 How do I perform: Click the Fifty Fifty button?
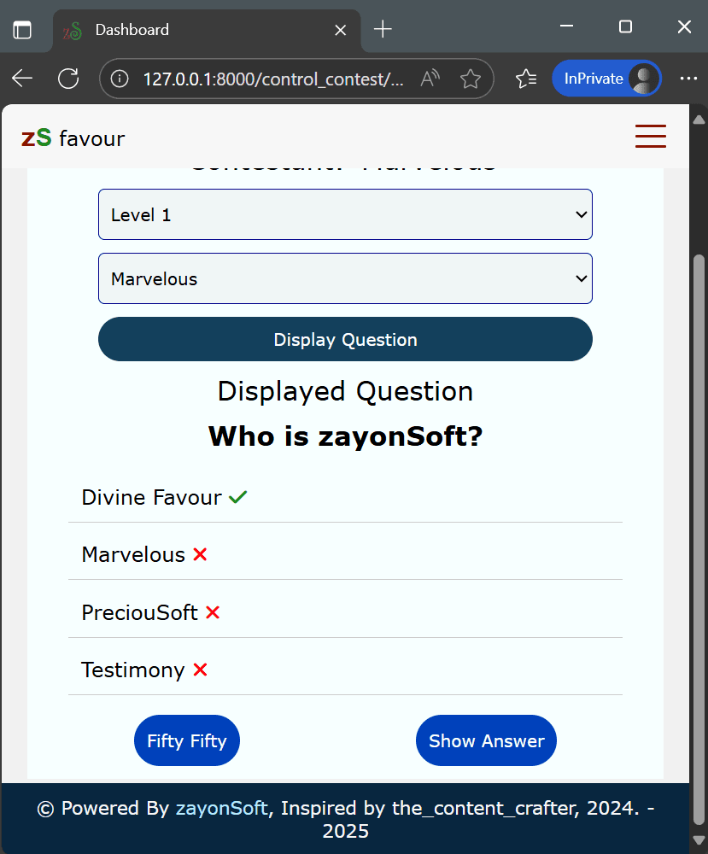click(187, 740)
